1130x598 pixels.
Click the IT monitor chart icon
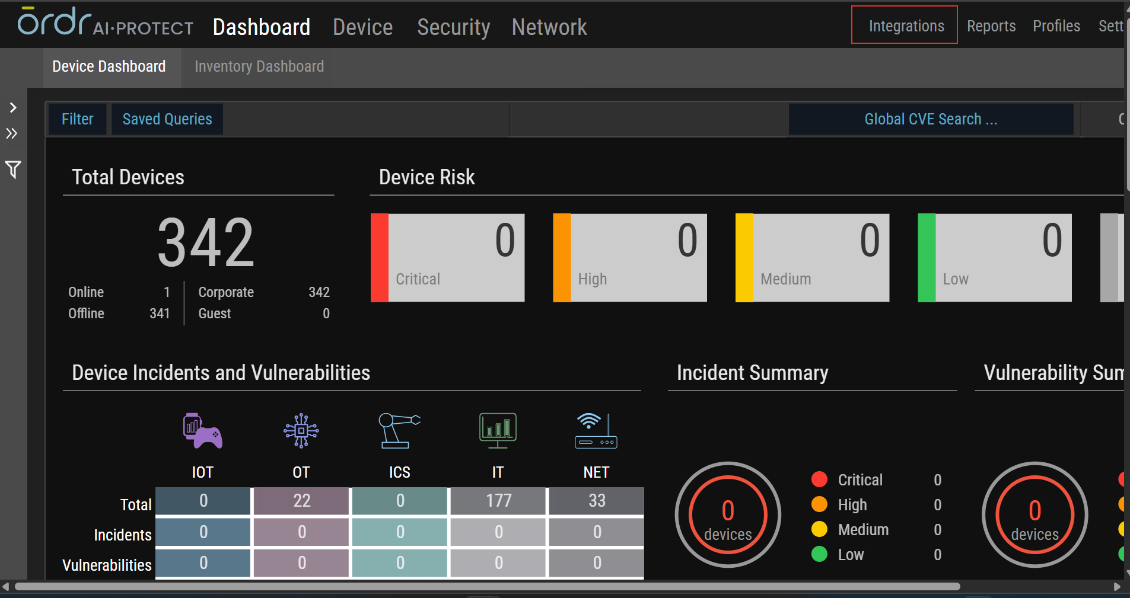tap(498, 431)
